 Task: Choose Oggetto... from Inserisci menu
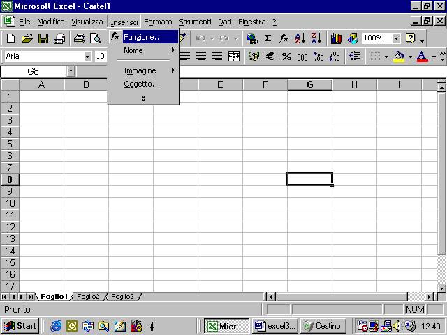pyautogui.click(x=143, y=84)
